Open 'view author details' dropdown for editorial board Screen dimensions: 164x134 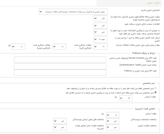(113, 121)
